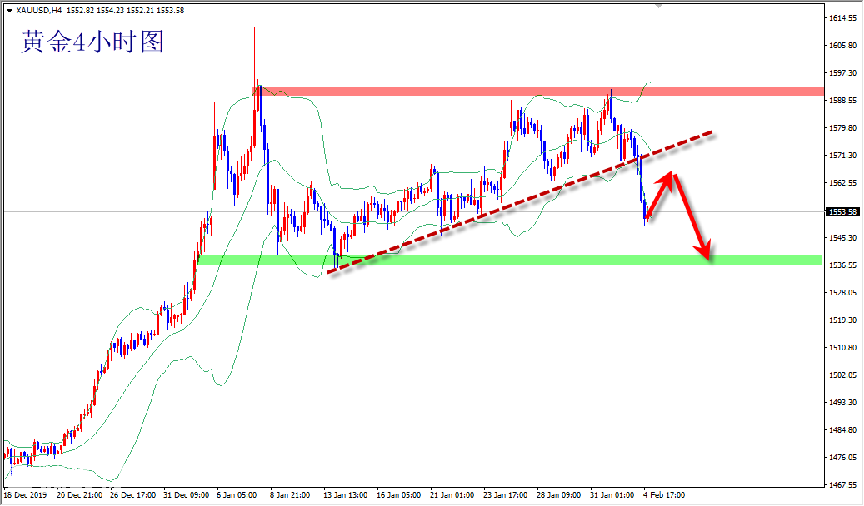Viewport: 864px width, 506px height.
Task: Click the 1536.55 price level label
Action: (x=842, y=265)
